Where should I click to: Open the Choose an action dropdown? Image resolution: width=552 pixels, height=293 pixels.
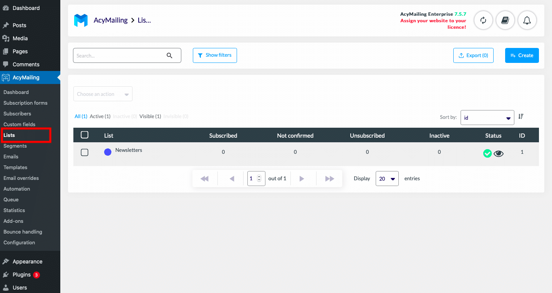click(x=103, y=94)
